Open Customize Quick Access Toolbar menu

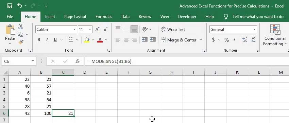(46, 6)
